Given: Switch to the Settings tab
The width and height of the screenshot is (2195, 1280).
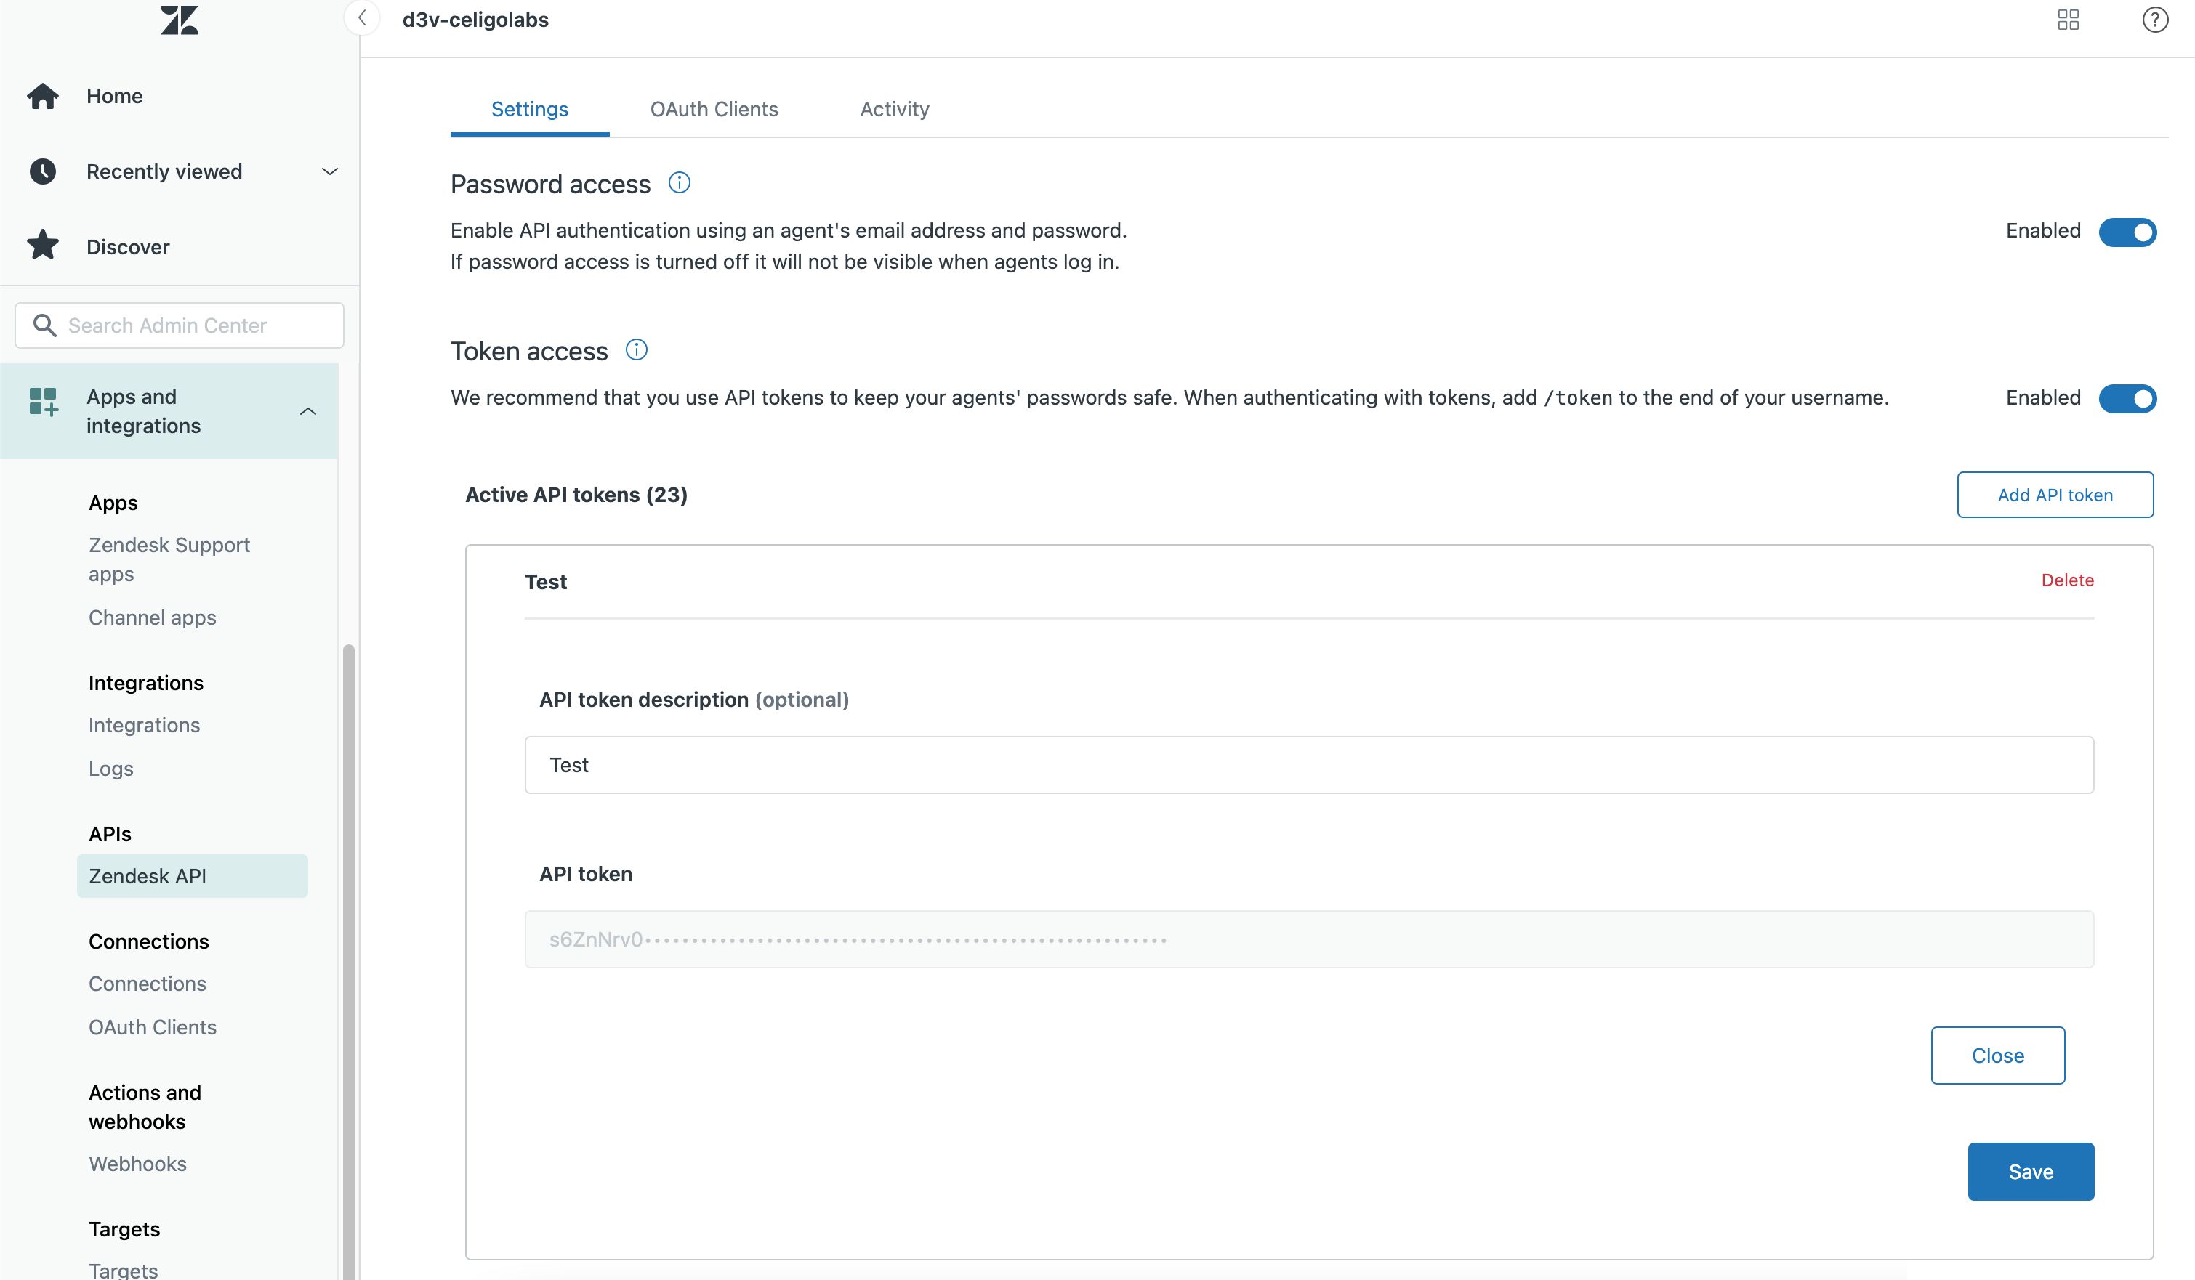Looking at the screenshot, I should [530, 110].
